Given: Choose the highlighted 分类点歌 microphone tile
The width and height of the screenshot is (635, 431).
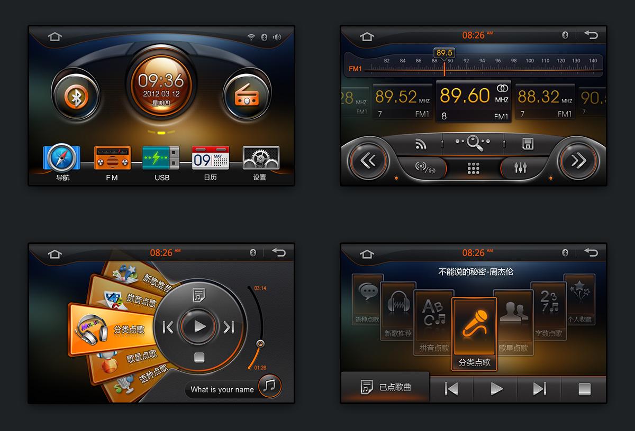Looking at the screenshot, I should tap(474, 334).
